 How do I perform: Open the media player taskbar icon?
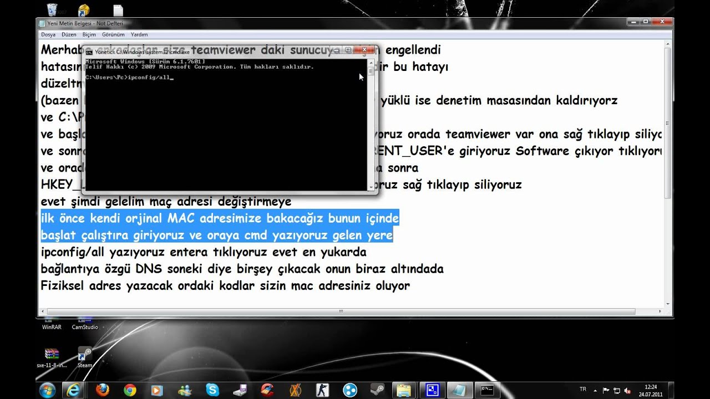pyautogui.click(x=157, y=390)
